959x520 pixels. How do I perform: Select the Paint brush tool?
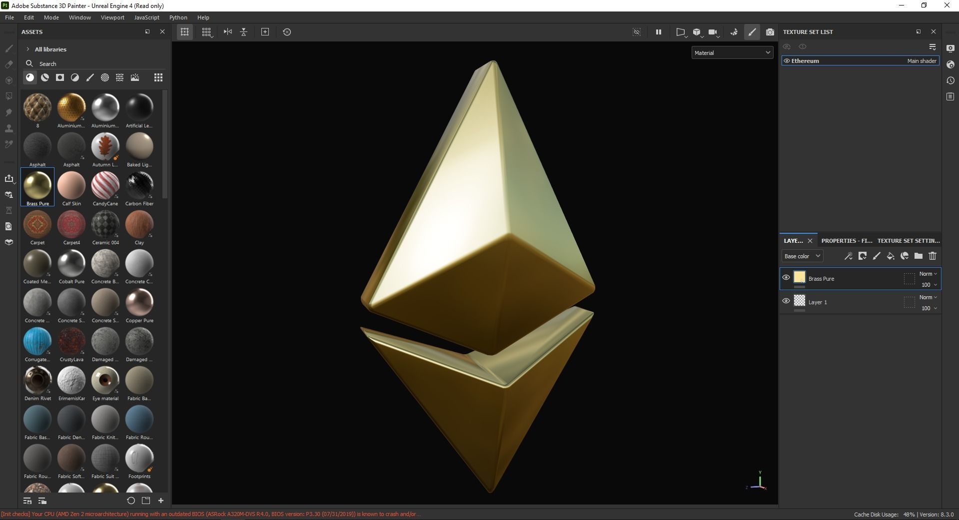pyautogui.click(x=9, y=48)
